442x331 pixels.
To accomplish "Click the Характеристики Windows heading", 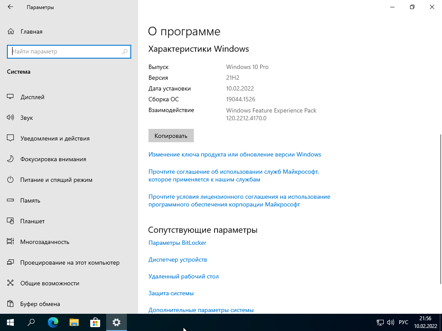I will (199, 49).
